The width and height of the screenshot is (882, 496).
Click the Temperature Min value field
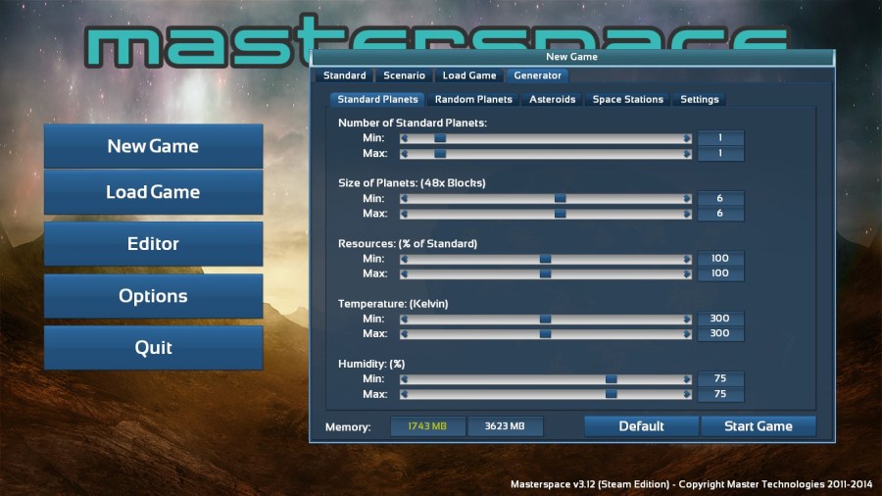tap(720, 320)
